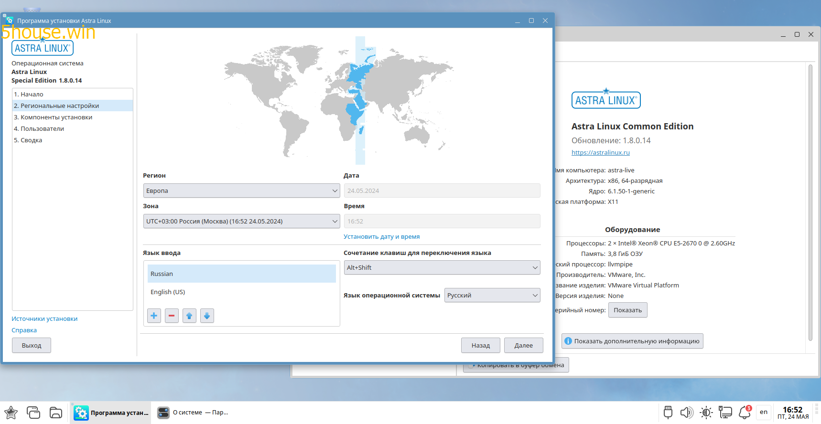Viewport: 821px width, 424px height.
Task: Open the star start menu in the taskbar
Action: [x=11, y=413]
